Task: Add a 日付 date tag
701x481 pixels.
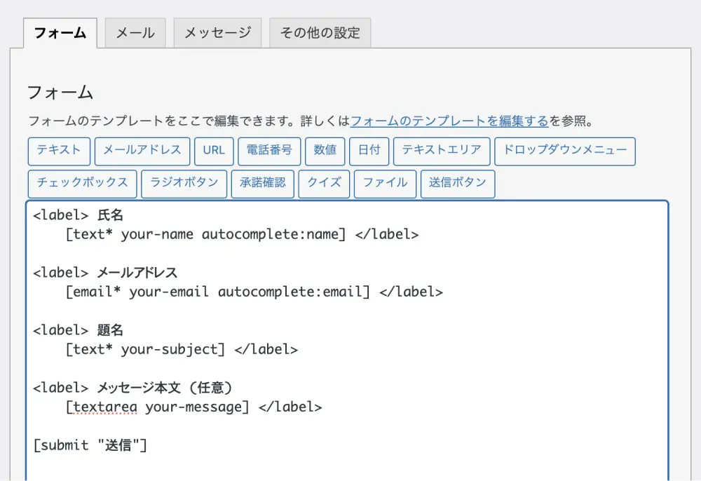Action: click(369, 151)
